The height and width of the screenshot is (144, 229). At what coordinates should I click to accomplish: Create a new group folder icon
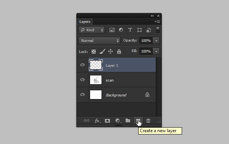tap(128, 120)
